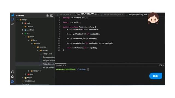Expand the resources folder
The width and height of the screenshot is (175, 98).
point(29,71)
